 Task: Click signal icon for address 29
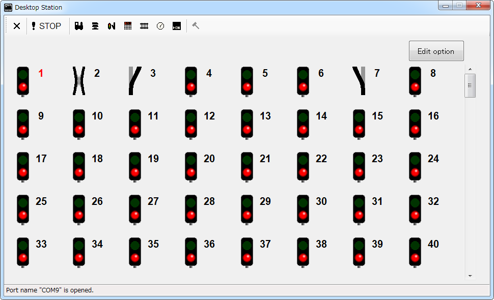coord(247,209)
